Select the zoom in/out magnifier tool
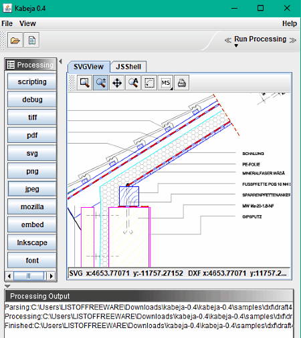 pyautogui.click(x=101, y=83)
